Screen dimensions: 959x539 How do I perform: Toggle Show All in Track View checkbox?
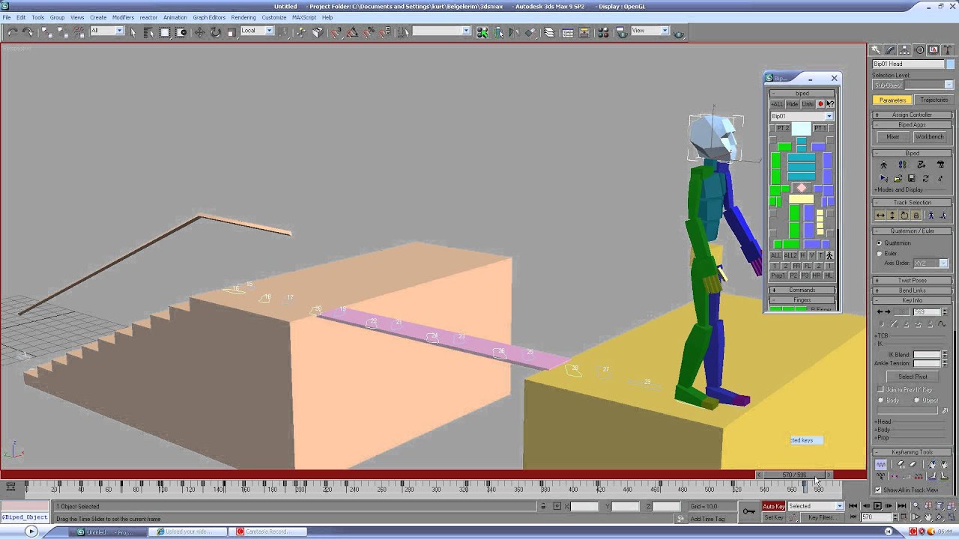[x=878, y=490]
